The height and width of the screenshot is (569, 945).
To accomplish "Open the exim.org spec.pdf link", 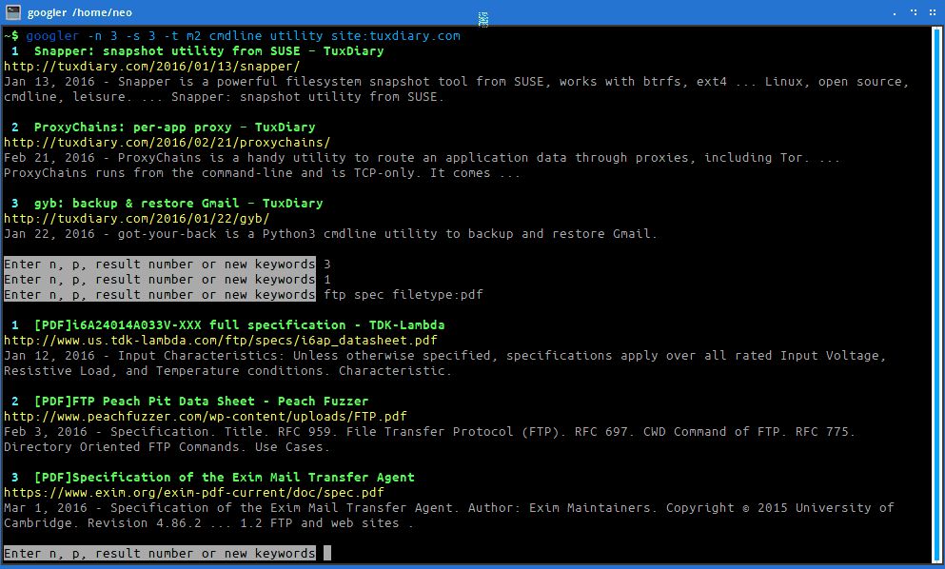I will pyautogui.click(x=194, y=493).
